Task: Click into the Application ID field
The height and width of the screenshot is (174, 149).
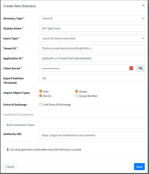Action: click(x=92, y=58)
